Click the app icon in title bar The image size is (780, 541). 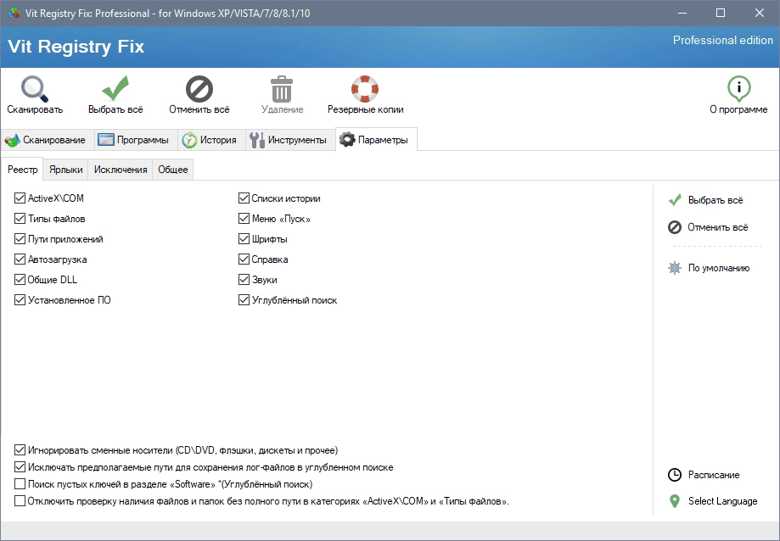point(14,13)
